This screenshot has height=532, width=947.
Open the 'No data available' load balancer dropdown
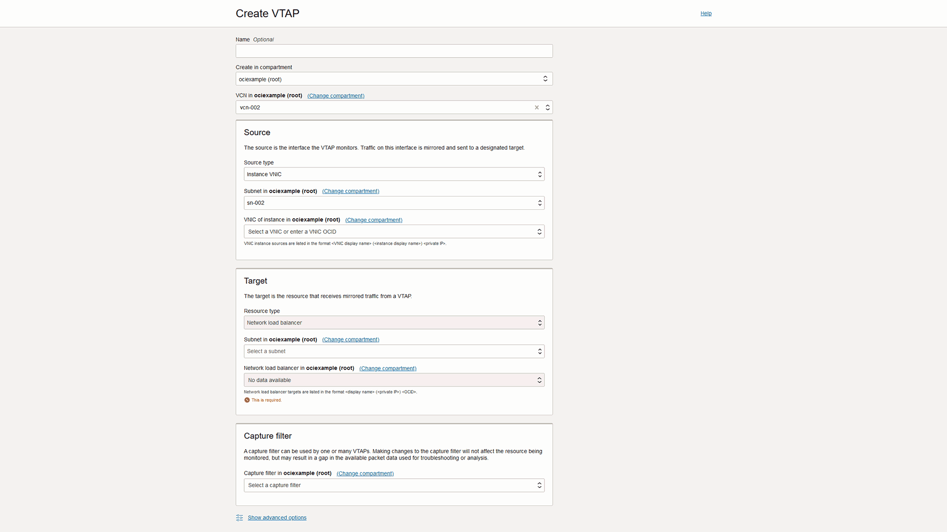(x=394, y=380)
